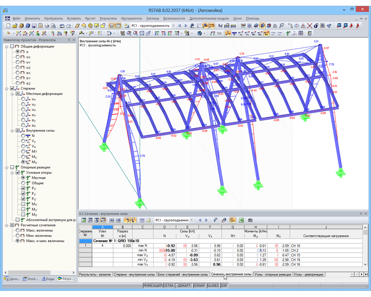Select internal force N radio button
The height and width of the screenshot is (297, 371).
click(x=23, y=136)
